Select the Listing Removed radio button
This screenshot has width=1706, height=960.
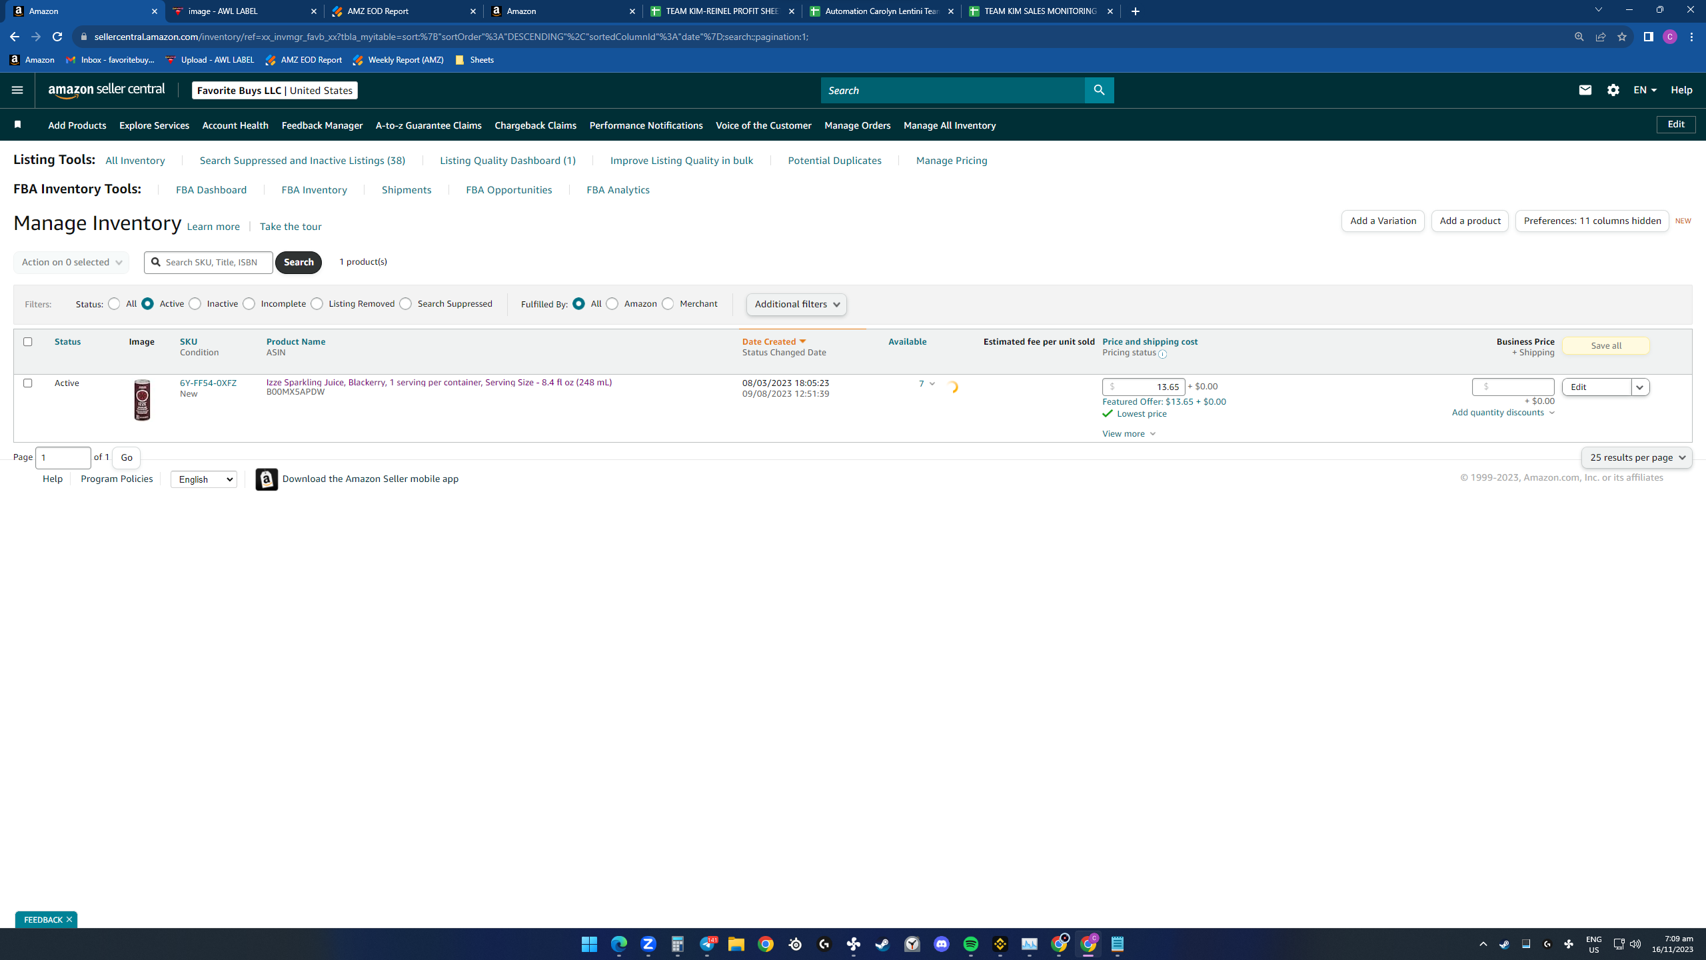click(317, 304)
